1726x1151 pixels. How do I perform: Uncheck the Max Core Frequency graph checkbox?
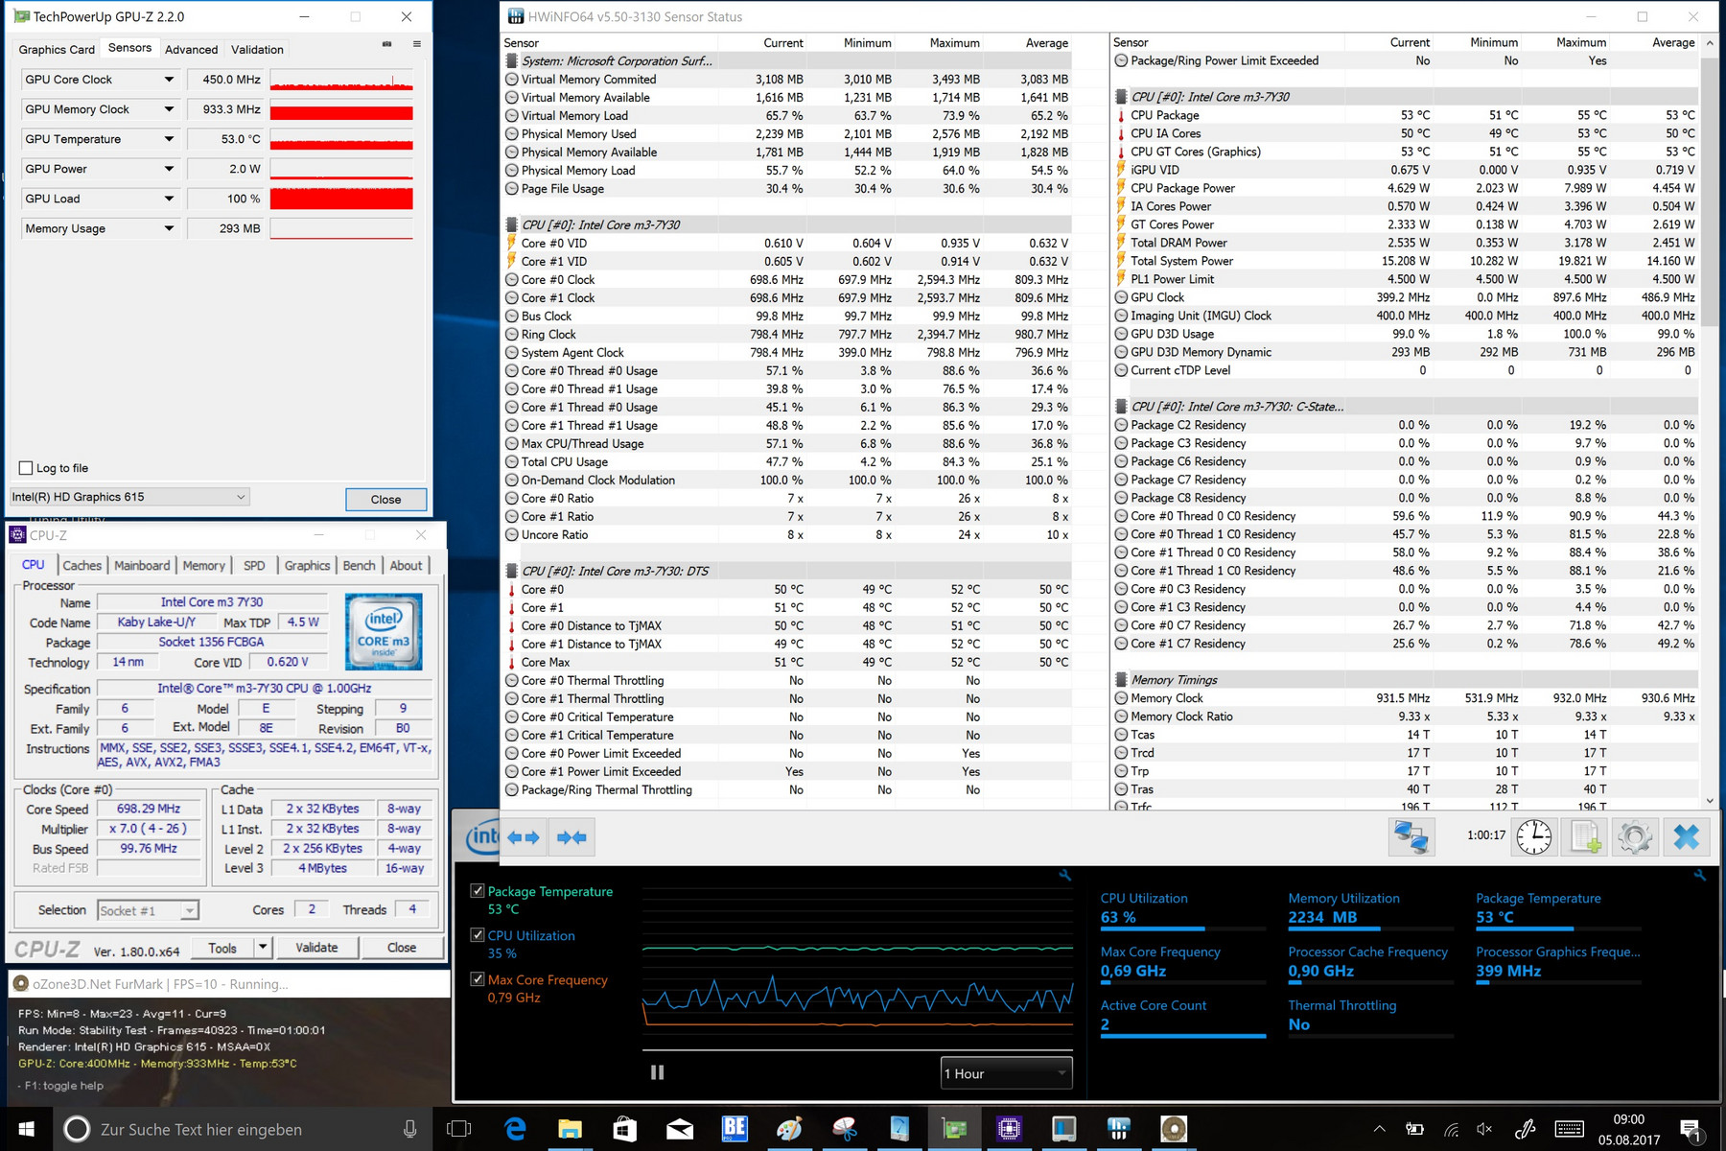click(x=477, y=979)
